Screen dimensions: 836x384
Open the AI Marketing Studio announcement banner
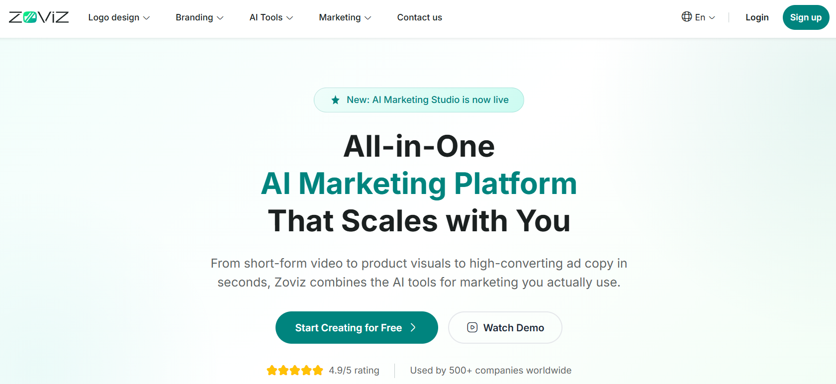pyautogui.click(x=427, y=100)
